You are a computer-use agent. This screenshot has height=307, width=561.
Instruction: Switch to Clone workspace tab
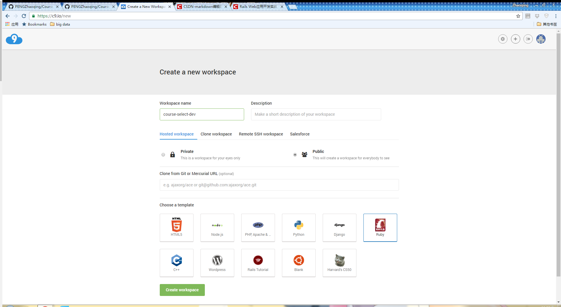(216, 134)
